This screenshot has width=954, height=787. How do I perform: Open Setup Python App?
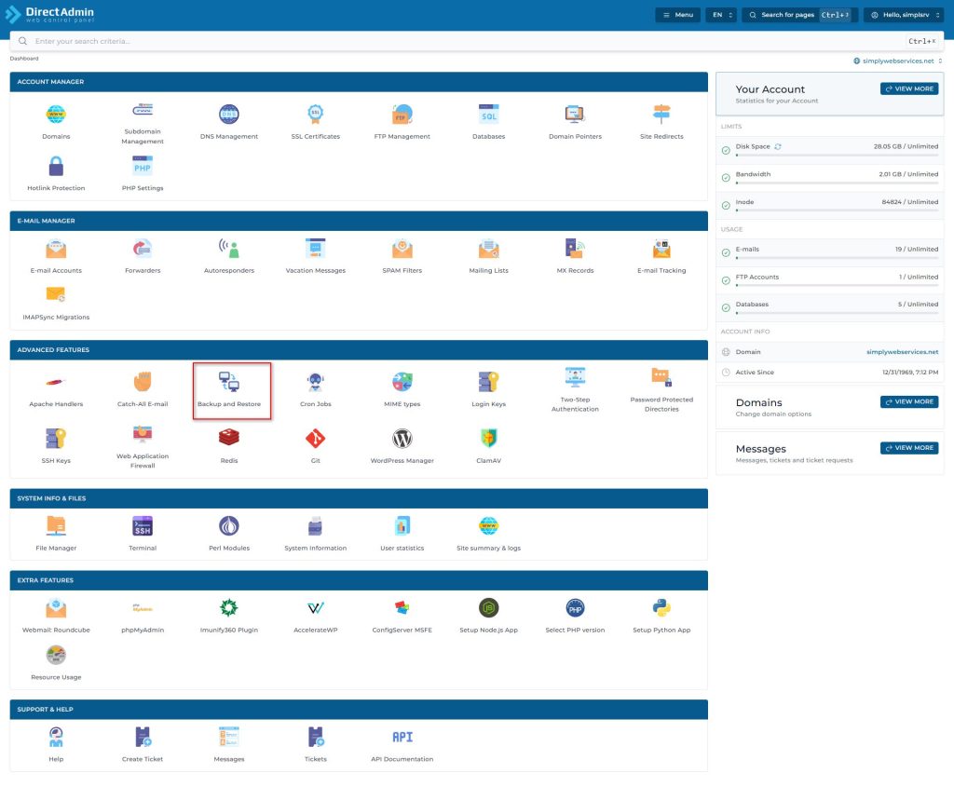[x=661, y=616]
